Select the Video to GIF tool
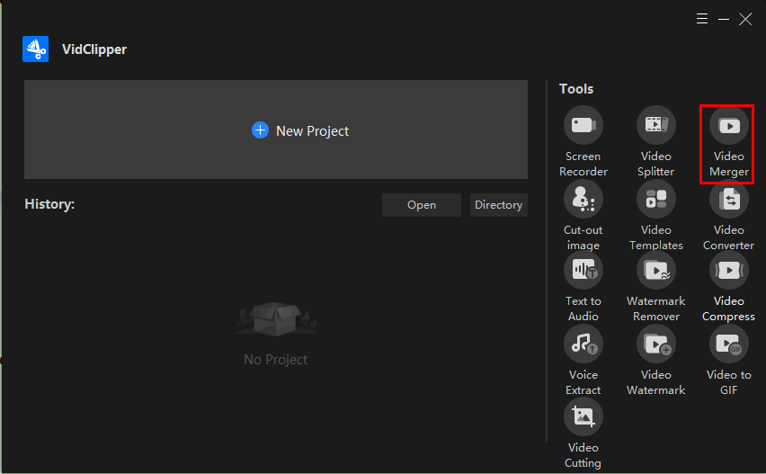The height and width of the screenshot is (474, 766). tap(728, 344)
